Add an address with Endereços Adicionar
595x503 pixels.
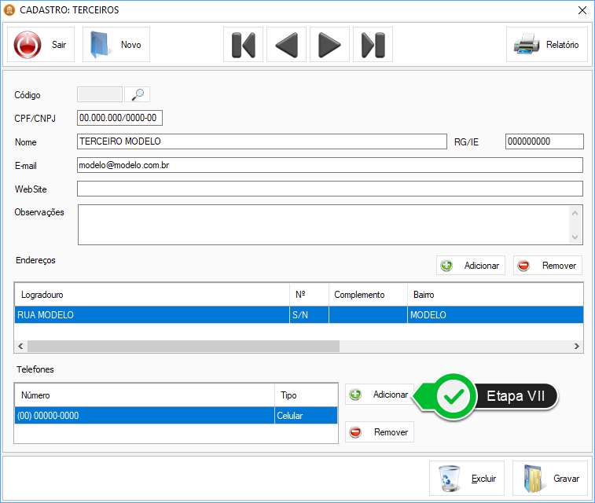[471, 265]
